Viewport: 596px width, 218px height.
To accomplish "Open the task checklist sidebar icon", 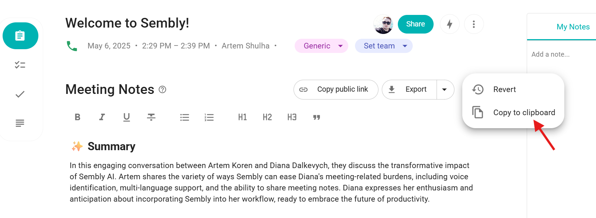I will click(x=20, y=65).
